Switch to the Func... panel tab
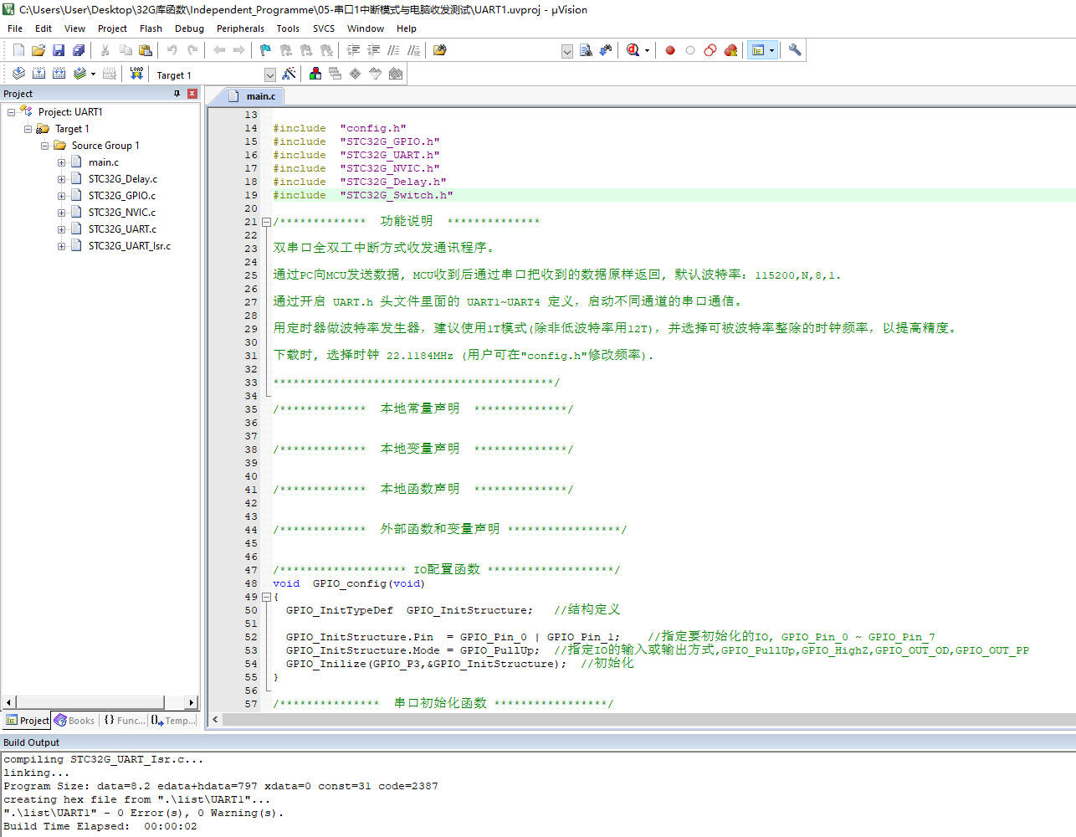The image size is (1076, 837). [125, 721]
